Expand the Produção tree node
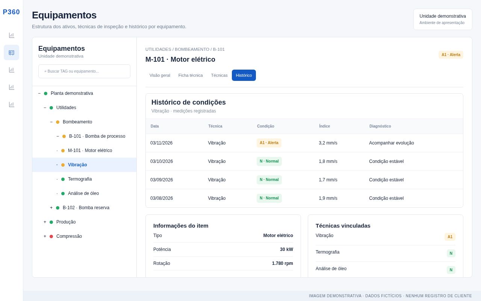The width and height of the screenshot is (481, 301). (45, 222)
